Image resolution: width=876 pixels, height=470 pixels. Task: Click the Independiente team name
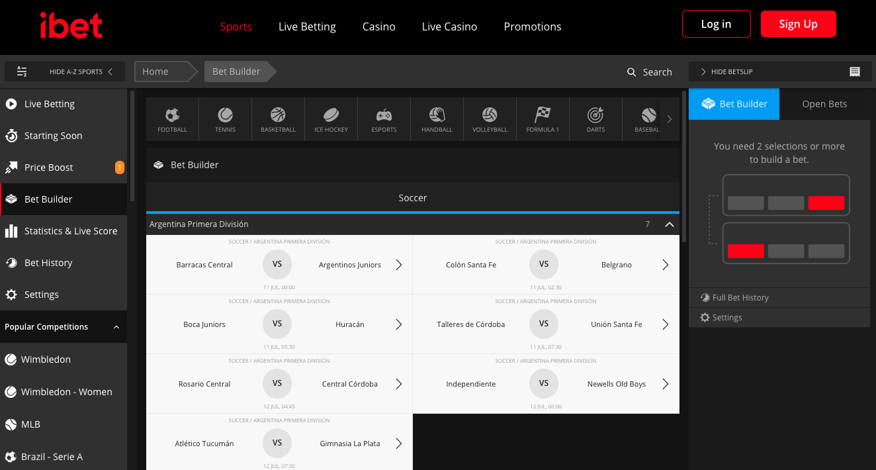point(471,384)
